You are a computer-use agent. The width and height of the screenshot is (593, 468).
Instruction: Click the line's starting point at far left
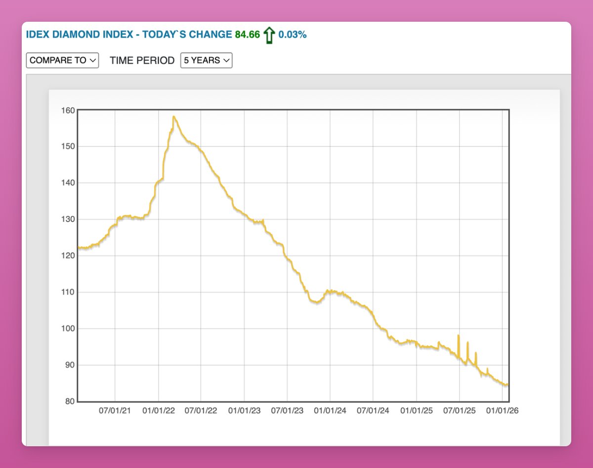(79, 248)
